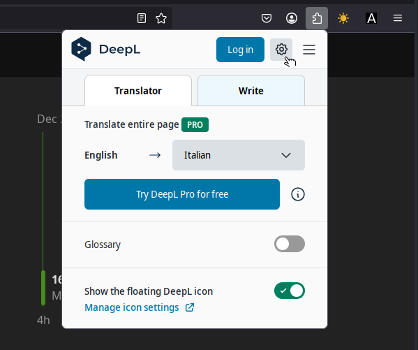
Task: Click the Extensions puzzle icon
Action: [x=317, y=18]
